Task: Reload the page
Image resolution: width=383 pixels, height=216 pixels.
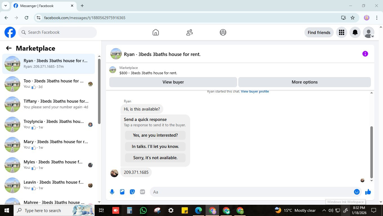Action: (26, 18)
